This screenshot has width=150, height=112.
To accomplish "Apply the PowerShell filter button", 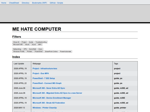I will 39,51.
